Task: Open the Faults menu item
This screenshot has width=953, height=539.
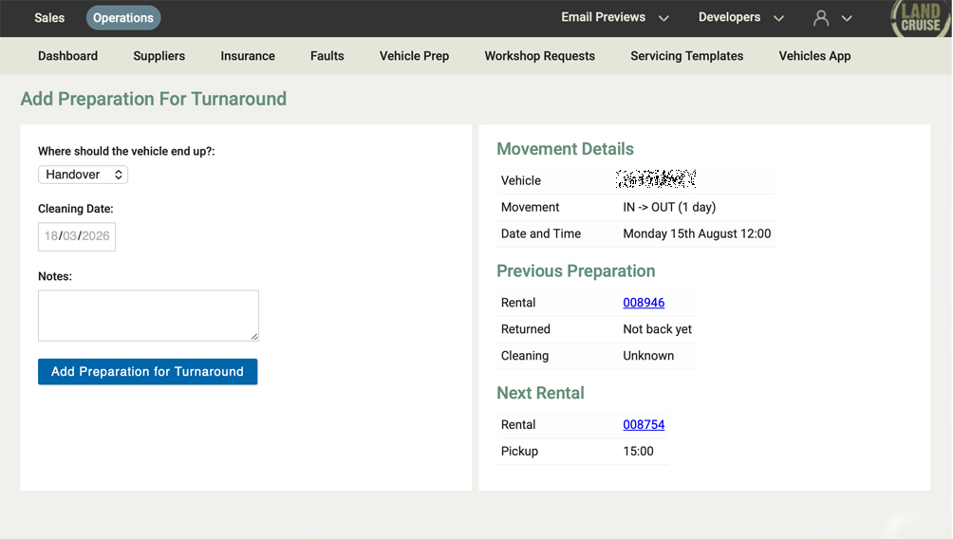Action: (x=327, y=56)
